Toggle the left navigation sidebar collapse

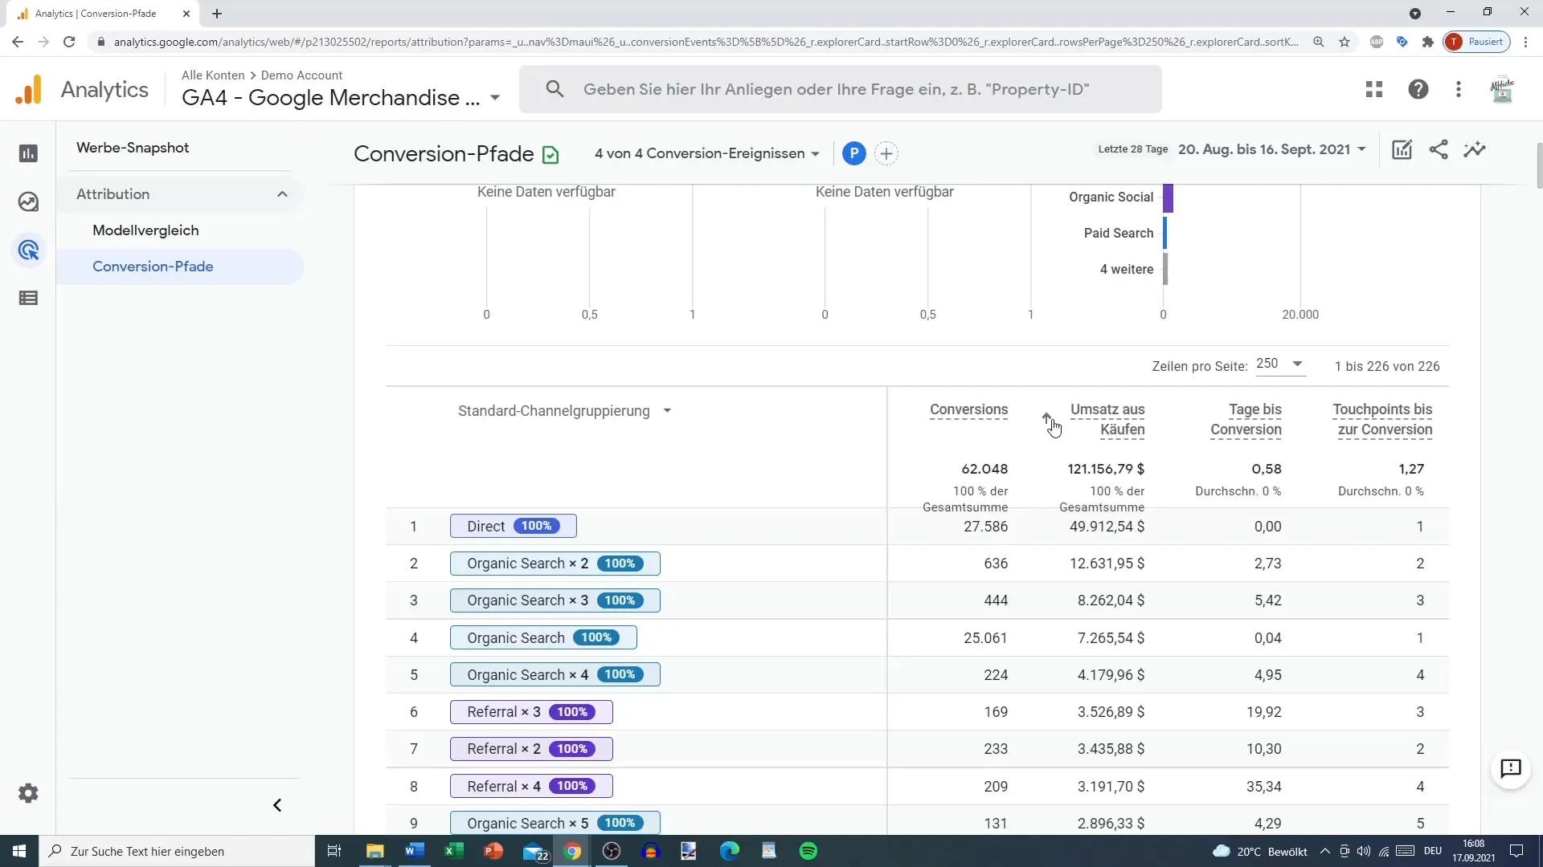click(277, 806)
